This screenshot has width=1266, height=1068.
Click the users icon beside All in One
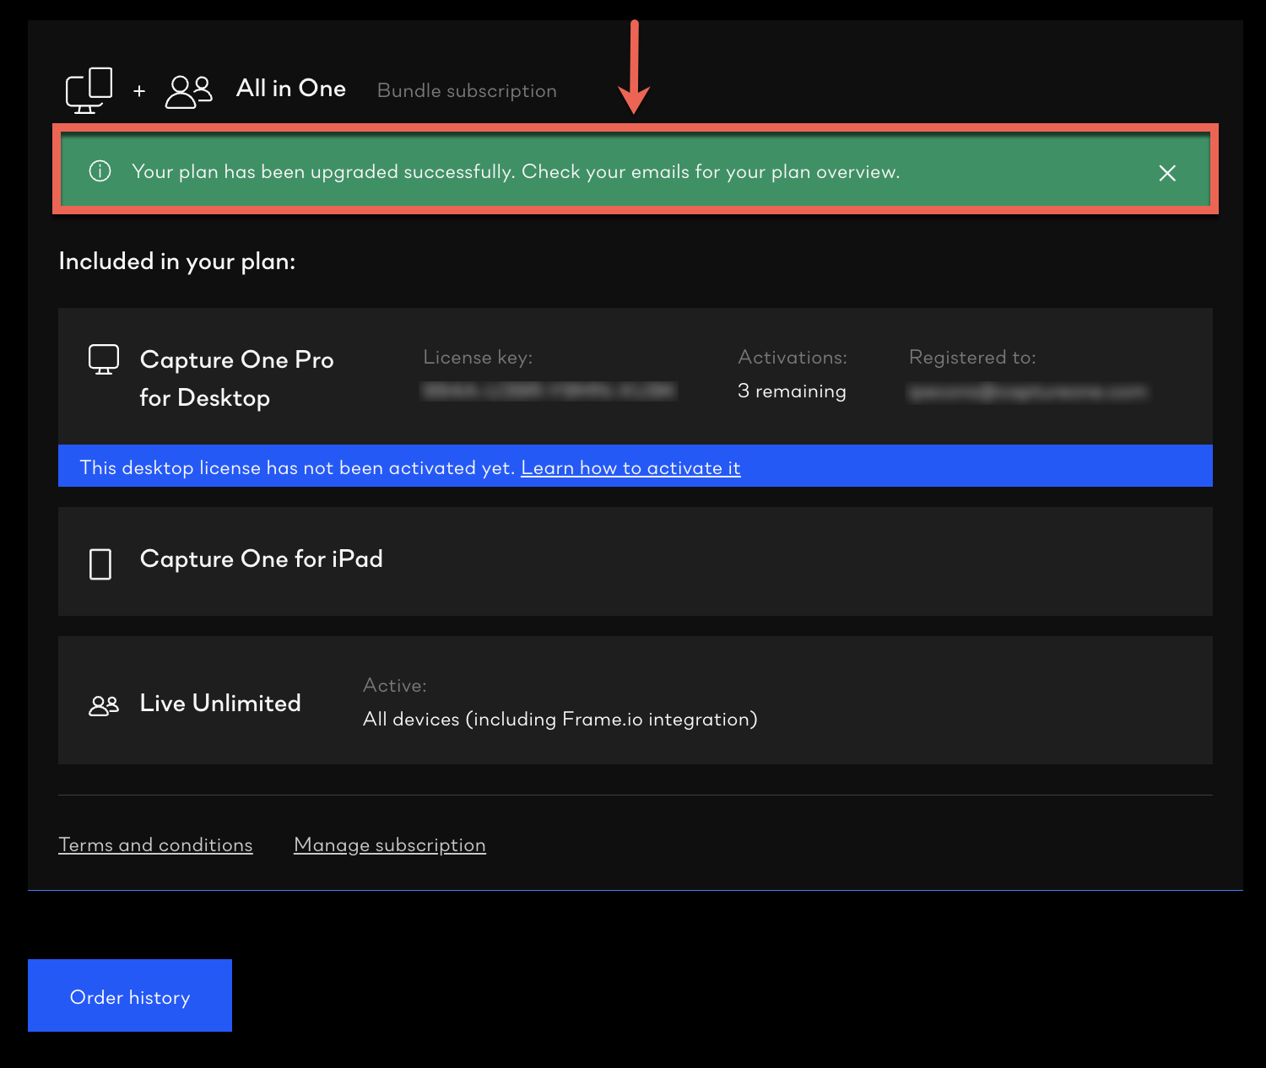(188, 91)
